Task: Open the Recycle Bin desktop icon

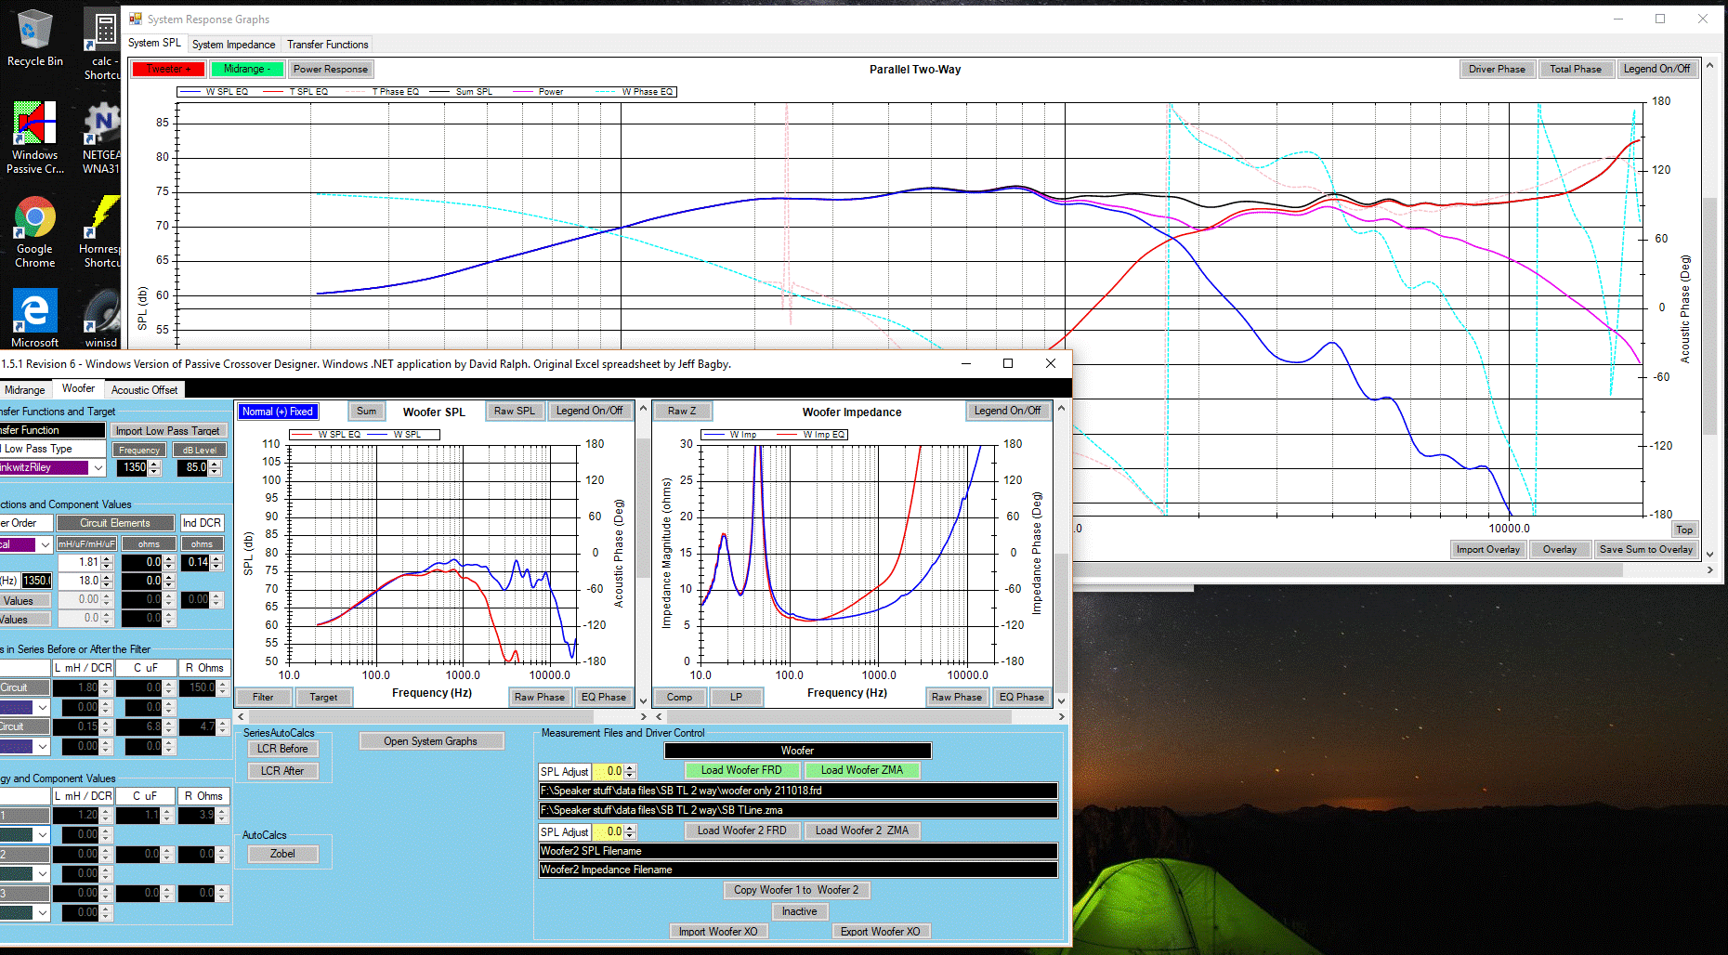Action: pos(35,38)
